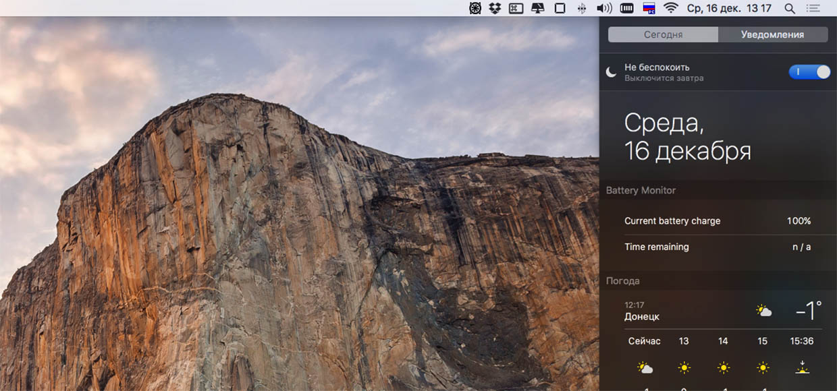Open the Wi-Fi menu

[x=670, y=8]
